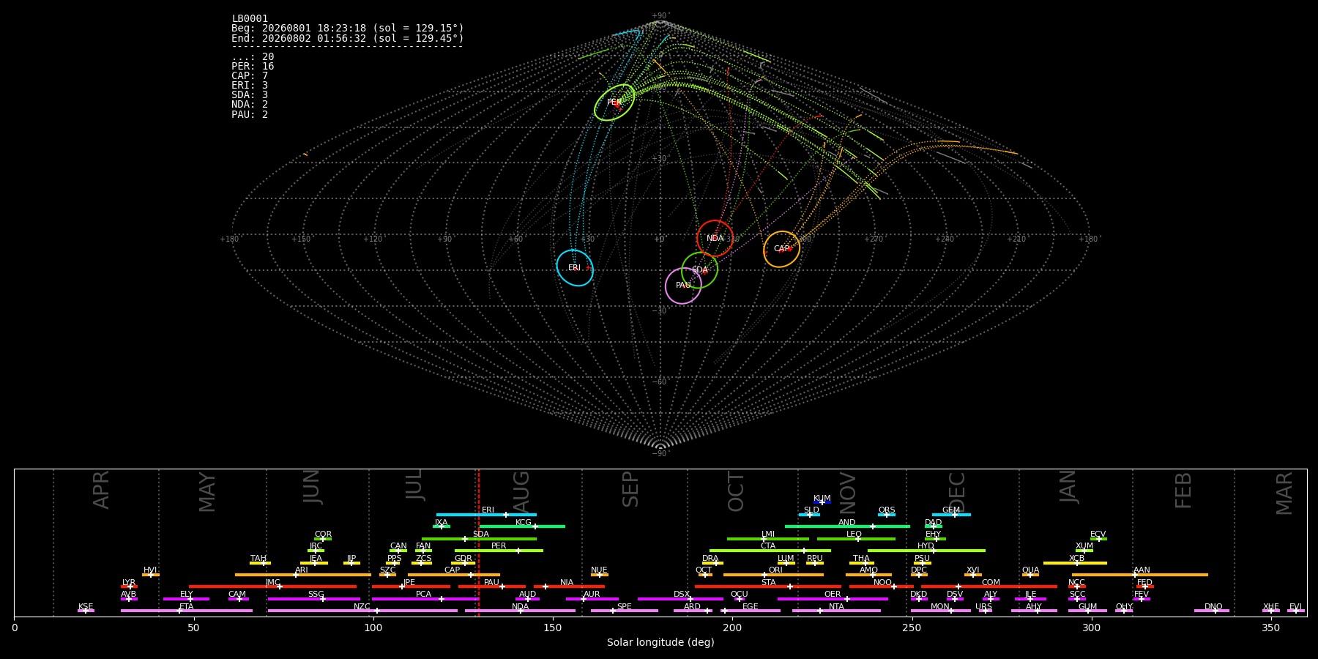This screenshot has width=1318, height=659.
Task: Click the Solar longitude axis label
Action: coord(660,643)
